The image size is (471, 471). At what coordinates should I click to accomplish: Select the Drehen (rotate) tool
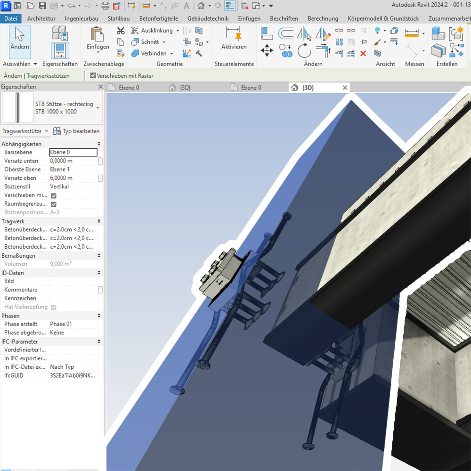pos(304,50)
